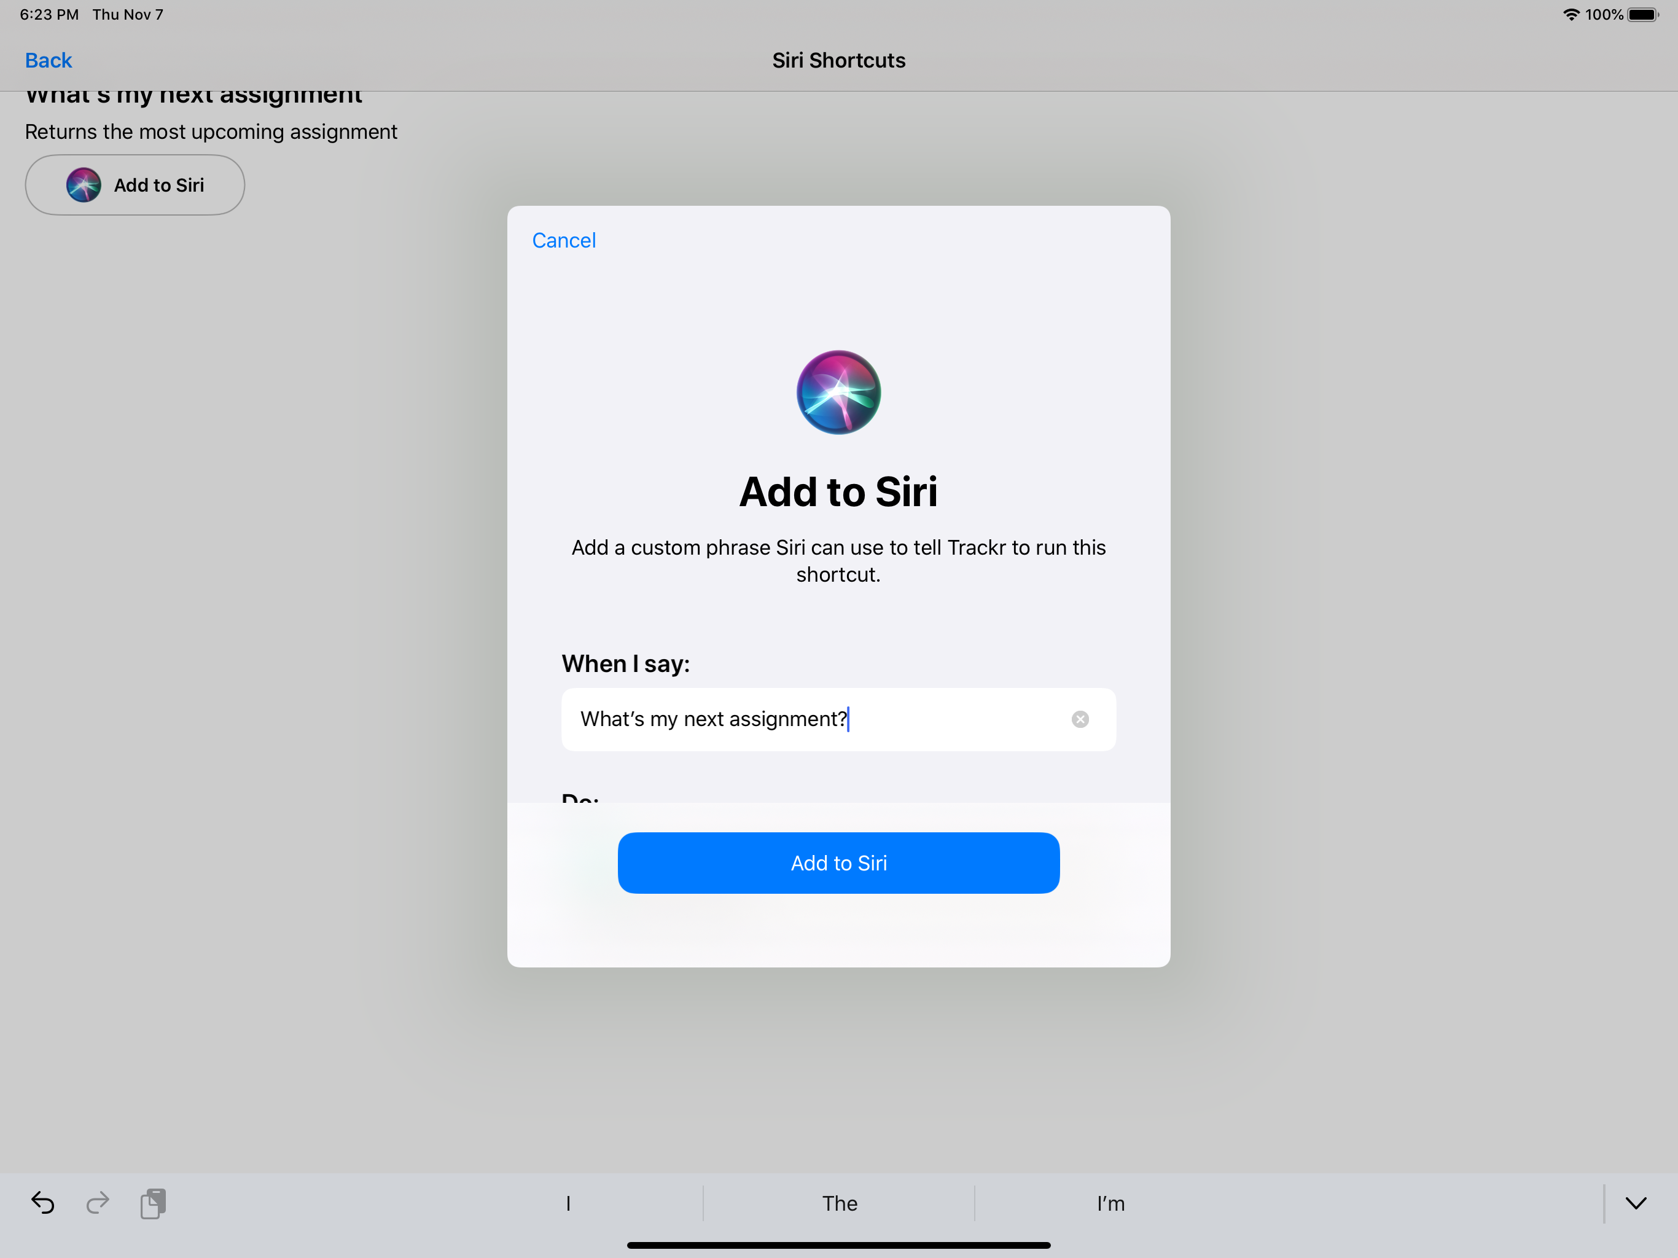Image resolution: width=1678 pixels, height=1258 pixels.
Task: Choose the "I" keyboard suggestion
Action: [x=568, y=1203]
